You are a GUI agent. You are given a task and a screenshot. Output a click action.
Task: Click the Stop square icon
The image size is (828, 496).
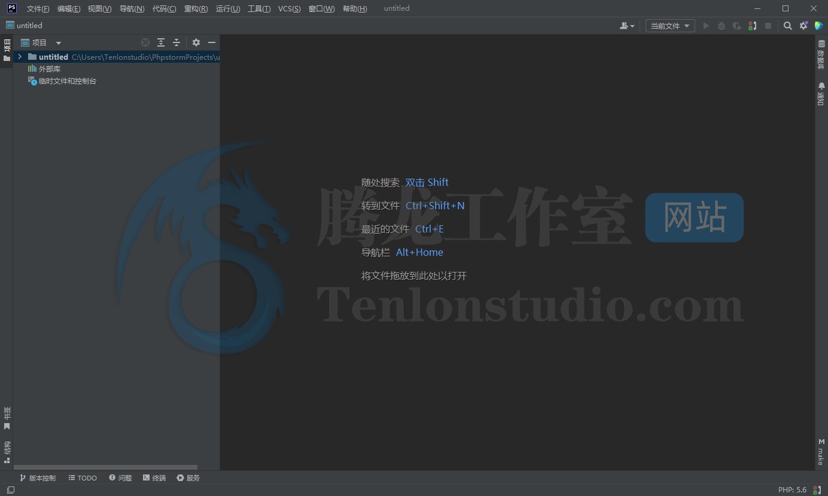pos(768,26)
